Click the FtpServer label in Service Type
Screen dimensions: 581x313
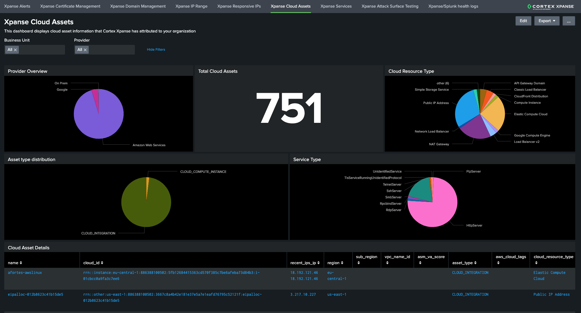click(x=473, y=171)
